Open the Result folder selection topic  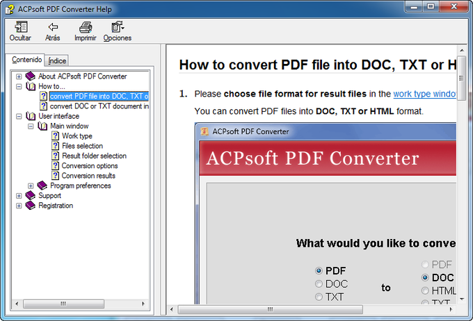tap(94, 156)
